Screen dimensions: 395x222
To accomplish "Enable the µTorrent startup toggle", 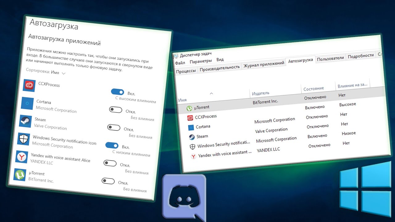I will click(x=108, y=181).
